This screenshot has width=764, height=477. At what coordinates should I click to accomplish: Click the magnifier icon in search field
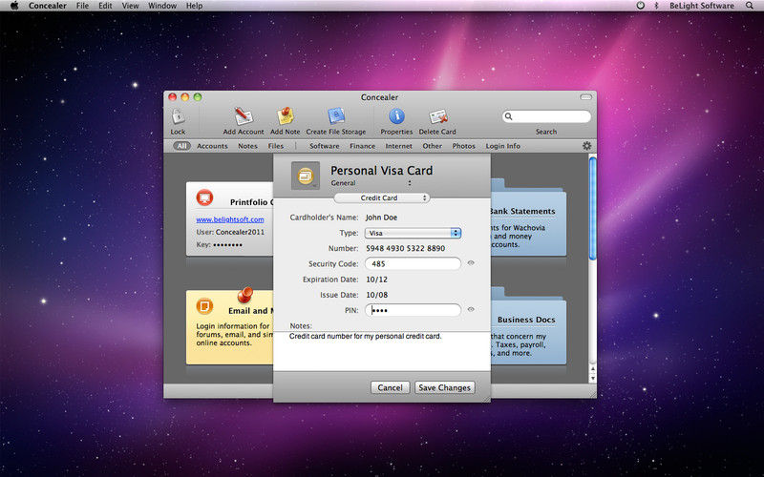point(508,116)
